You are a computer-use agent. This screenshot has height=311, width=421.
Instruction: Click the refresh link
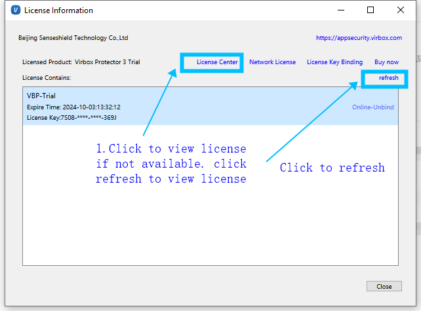(388, 78)
